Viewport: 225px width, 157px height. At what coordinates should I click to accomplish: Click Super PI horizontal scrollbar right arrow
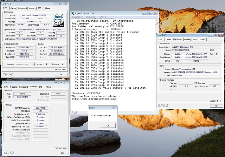pyautogui.click(x=153, y=112)
